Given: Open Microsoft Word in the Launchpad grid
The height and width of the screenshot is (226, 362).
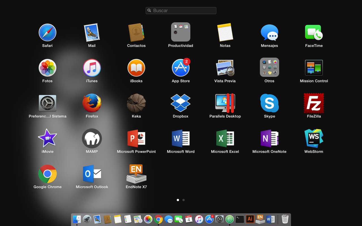Looking at the screenshot, I should (181, 138).
